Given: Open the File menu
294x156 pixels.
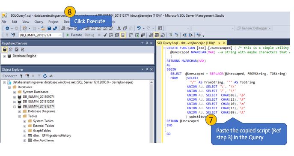Looking at the screenshot, I should [x=4, y=22].
